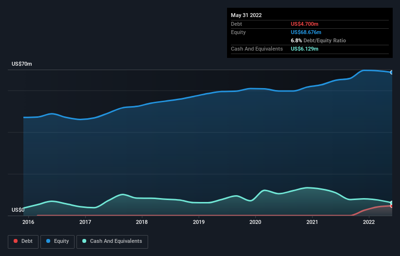Image resolution: width=400 pixels, height=256 pixels.
Task: Click the US$68.676m equity value in tooltip
Action: click(306, 32)
